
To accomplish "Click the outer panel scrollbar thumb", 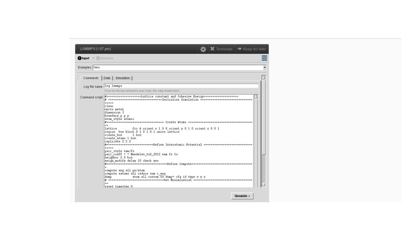I will (x=264, y=117).
